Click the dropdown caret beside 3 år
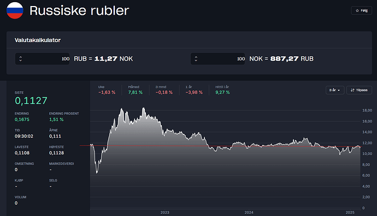This screenshot has width=377, height=216. coord(339,90)
